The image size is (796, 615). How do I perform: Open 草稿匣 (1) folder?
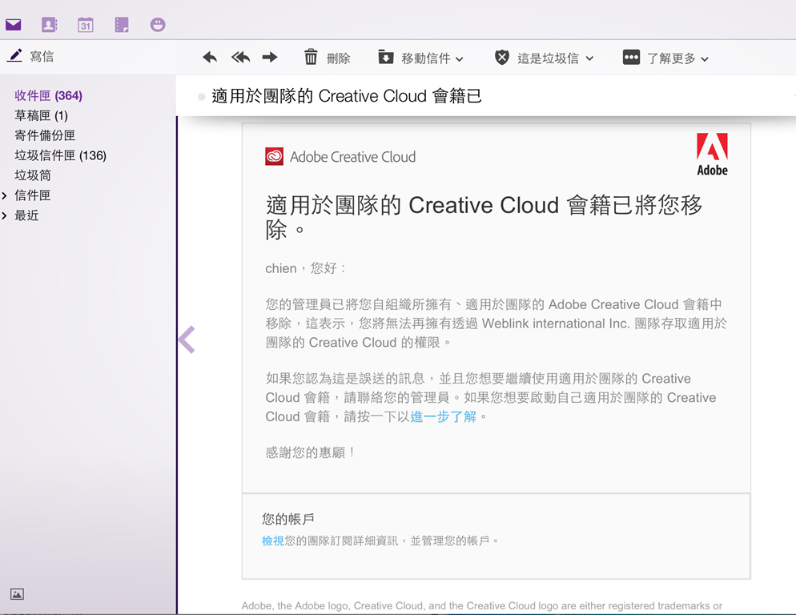coord(41,116)
